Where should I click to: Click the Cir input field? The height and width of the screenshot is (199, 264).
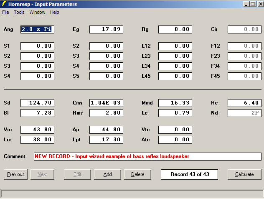(244, 30)
